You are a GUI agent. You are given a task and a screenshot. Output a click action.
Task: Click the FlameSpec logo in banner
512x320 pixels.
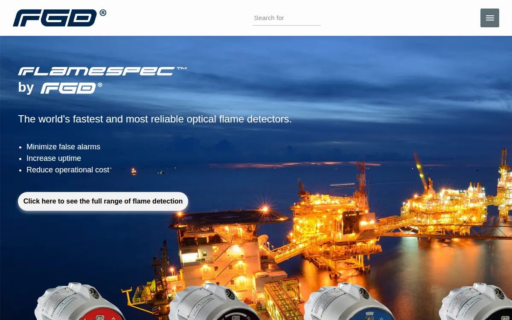click(102, 71)
